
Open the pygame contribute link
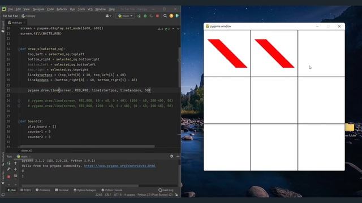click(x=119, y=166)
